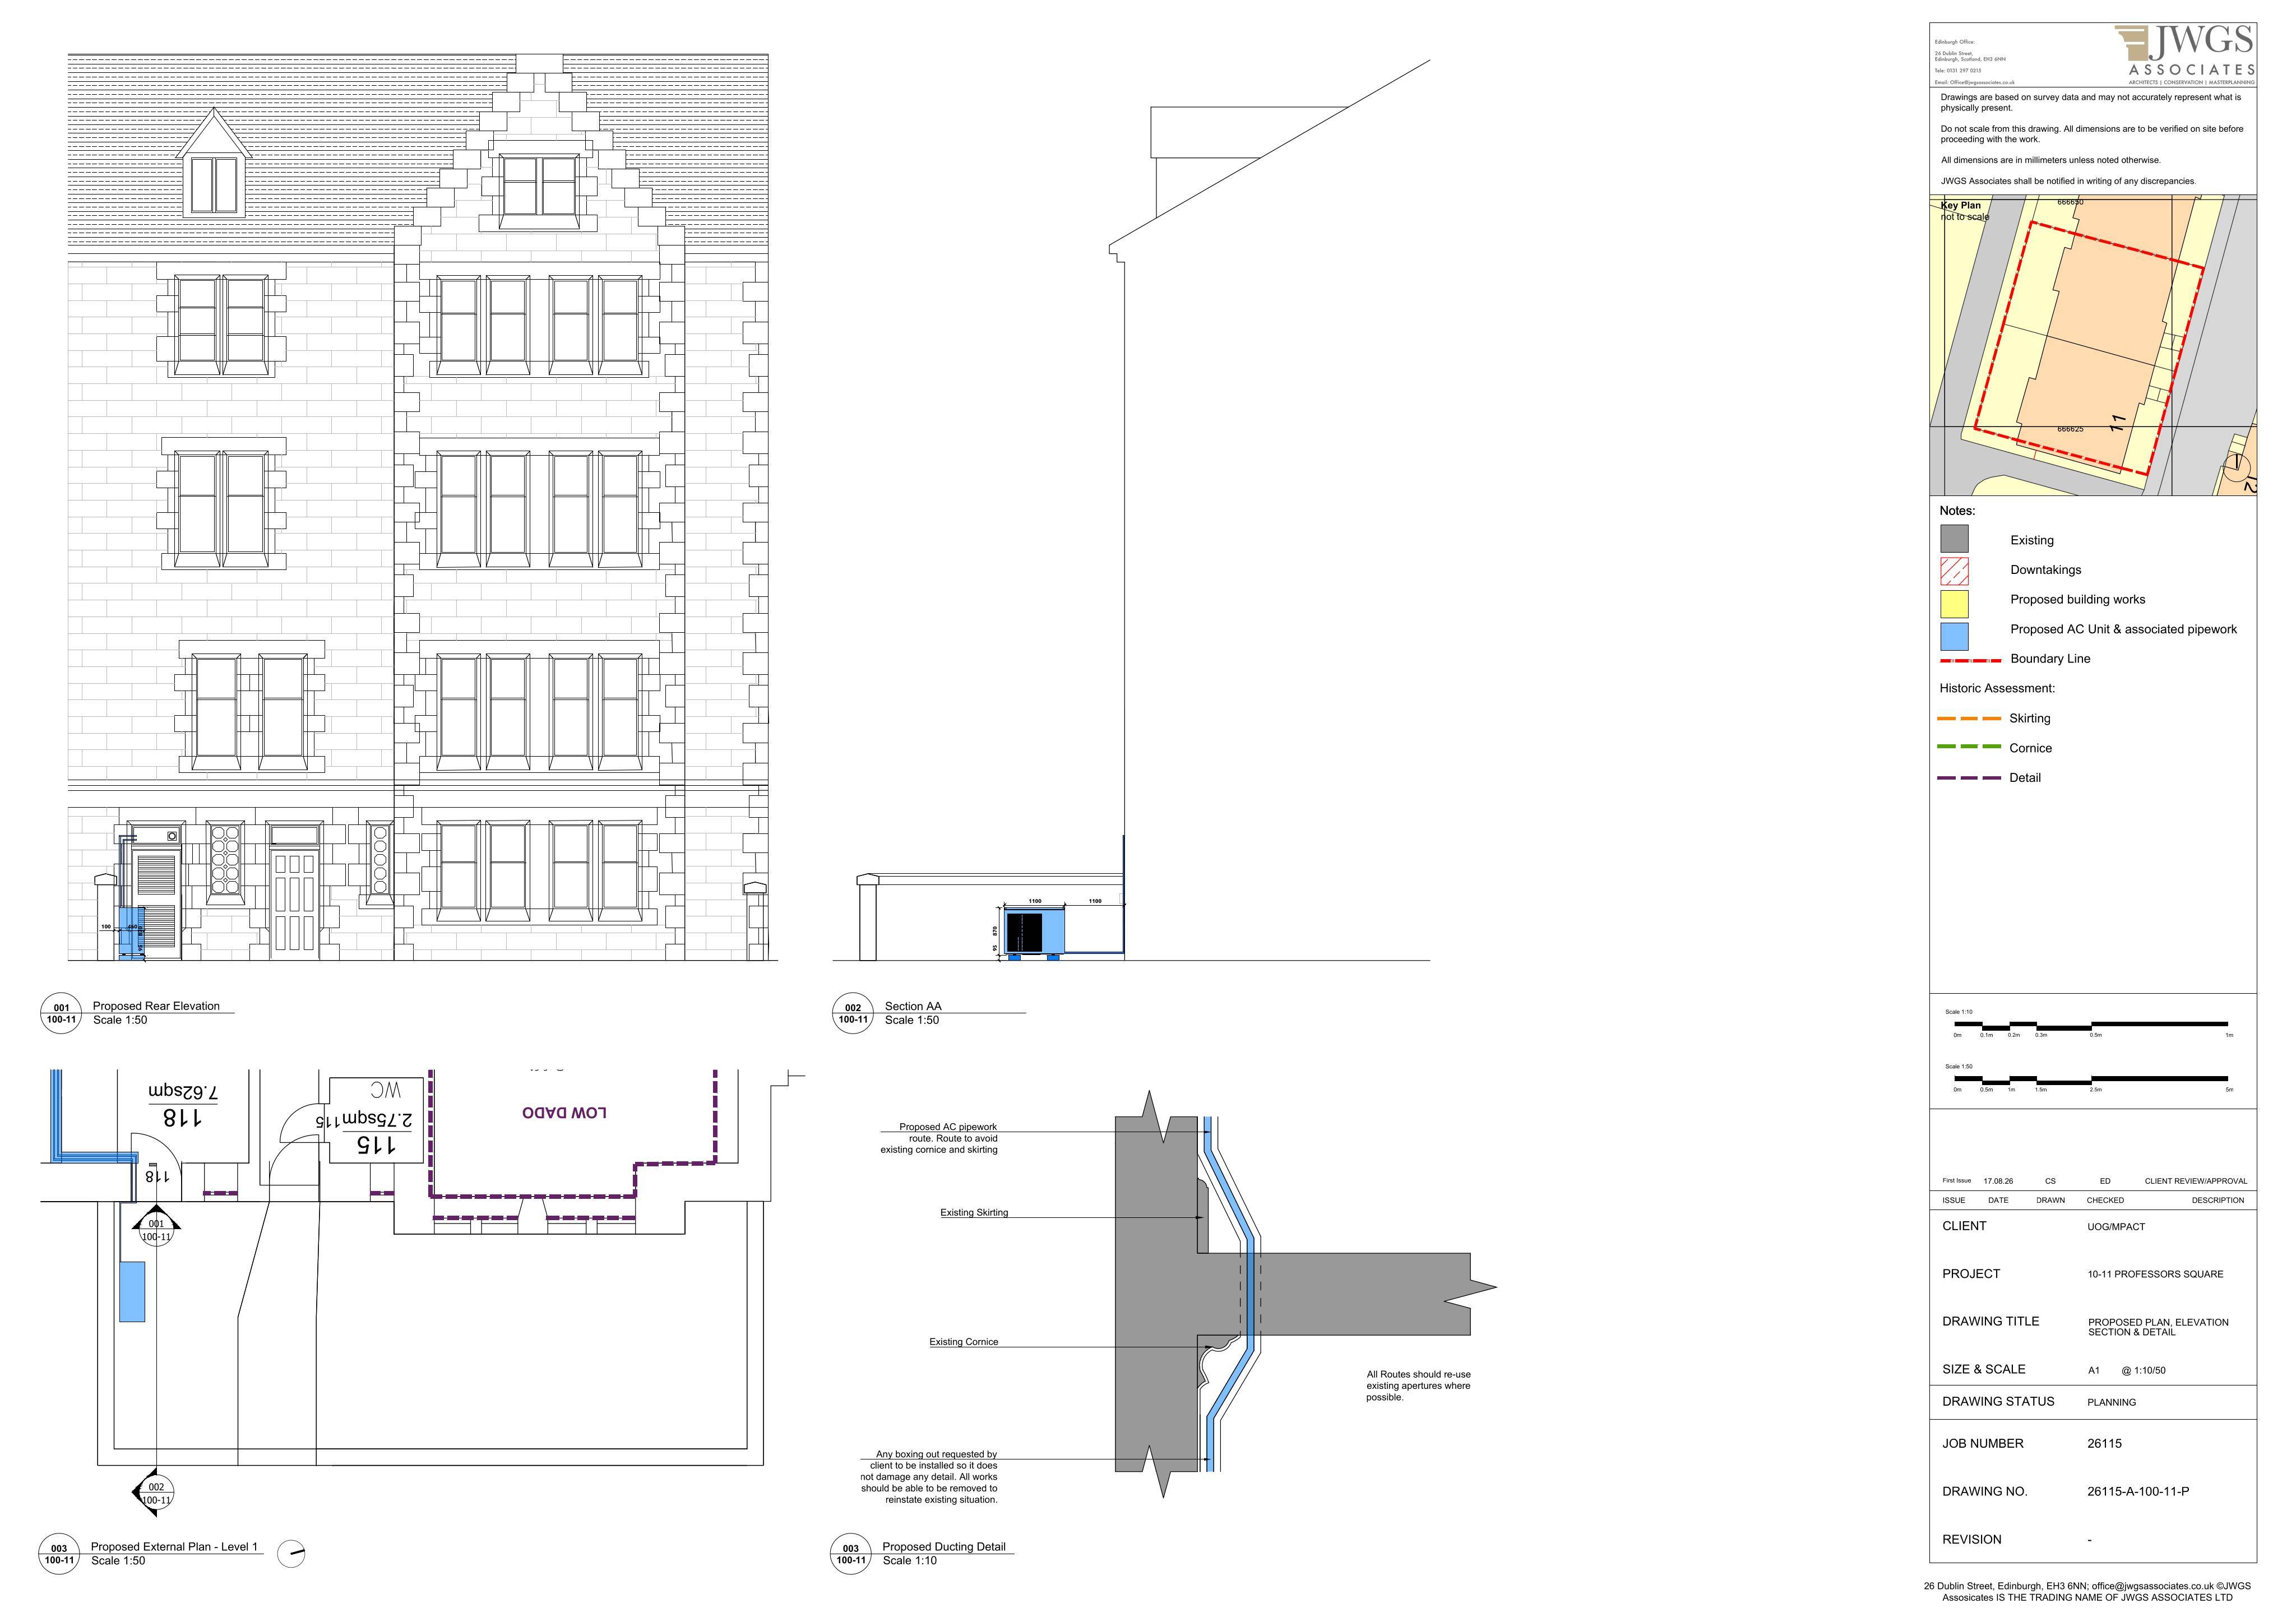The width and height of the screenshot is (2296, 1622).
Task: Click the grey Existing legend swatch
Action: coord(1954,539)
